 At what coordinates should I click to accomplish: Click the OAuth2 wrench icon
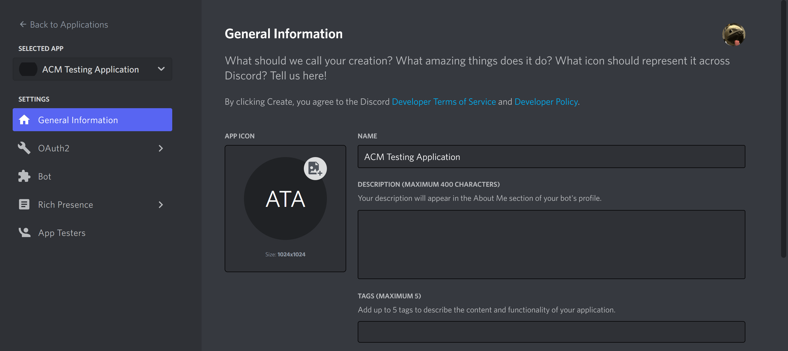[x=24, y=148]
